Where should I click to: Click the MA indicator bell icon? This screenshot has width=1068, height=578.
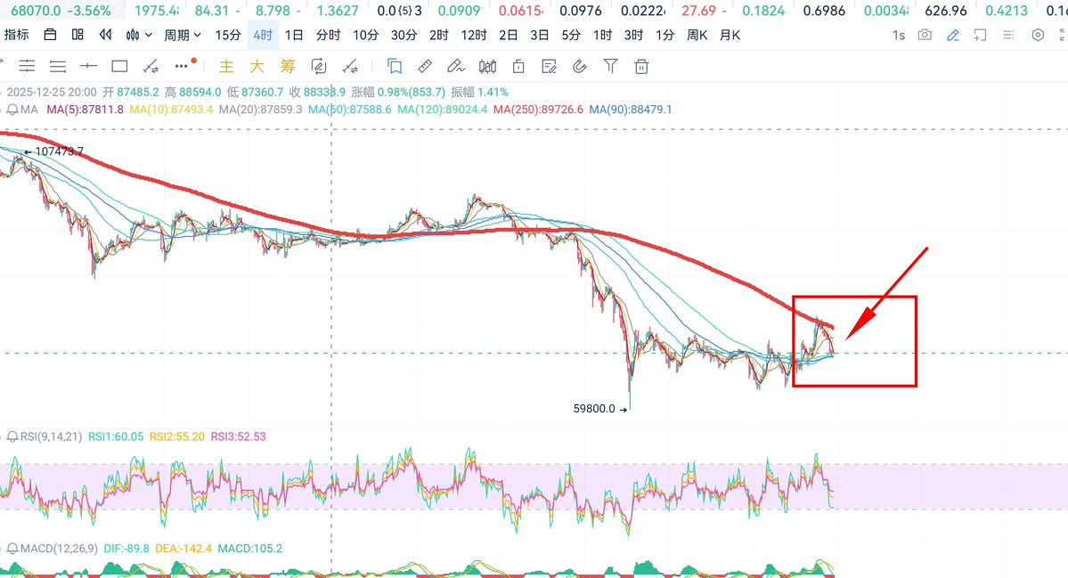pyautogui.click(x=13, y=109)
